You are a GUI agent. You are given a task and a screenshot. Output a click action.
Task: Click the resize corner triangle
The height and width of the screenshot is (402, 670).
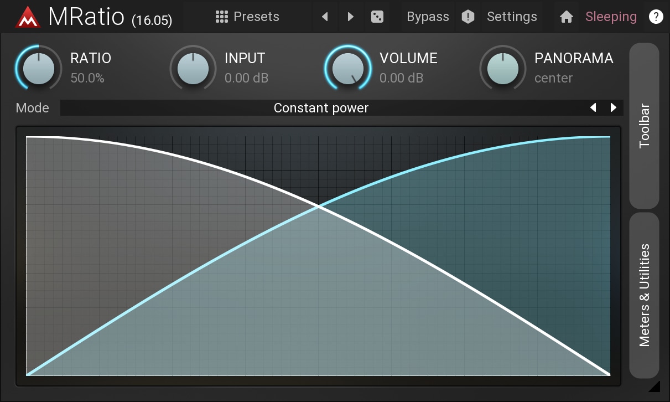point(655,386)
